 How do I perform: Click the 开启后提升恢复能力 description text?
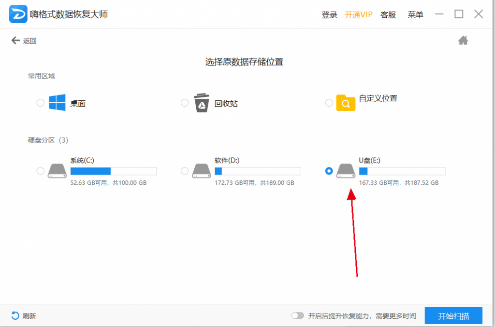tap(362, 315)
